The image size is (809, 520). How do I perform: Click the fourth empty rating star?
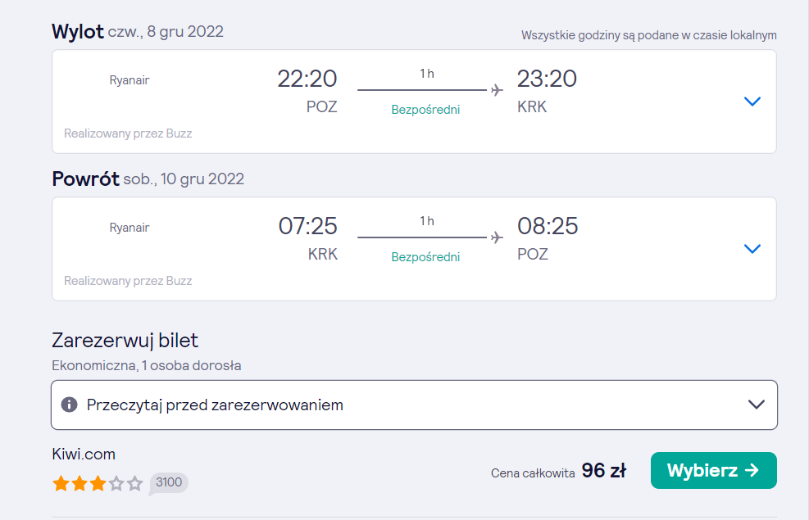click(116, 483)
